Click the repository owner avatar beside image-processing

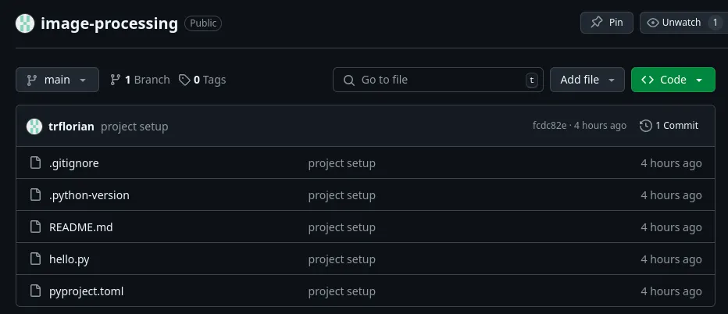pos(25,23)
